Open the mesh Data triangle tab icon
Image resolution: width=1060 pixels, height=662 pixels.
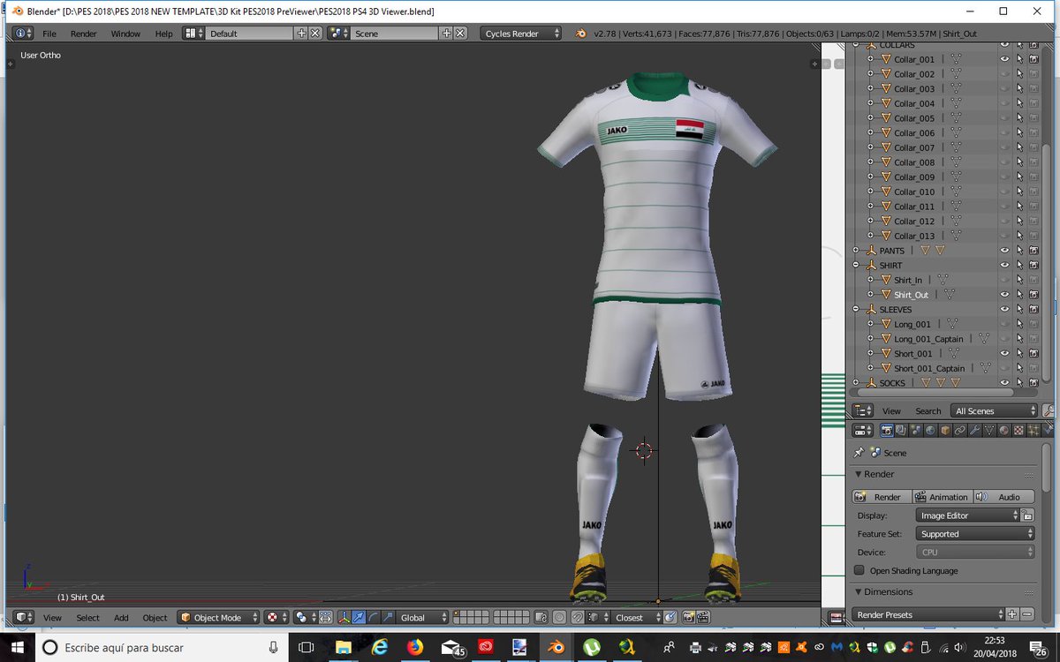point(989,431)
